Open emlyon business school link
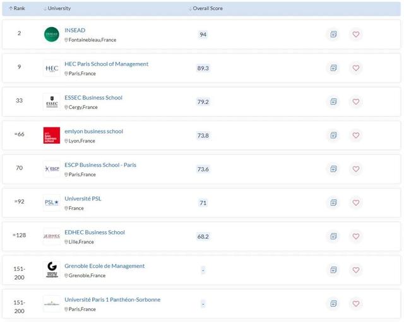This screenshot has width=404, height=322. (94, 132)
